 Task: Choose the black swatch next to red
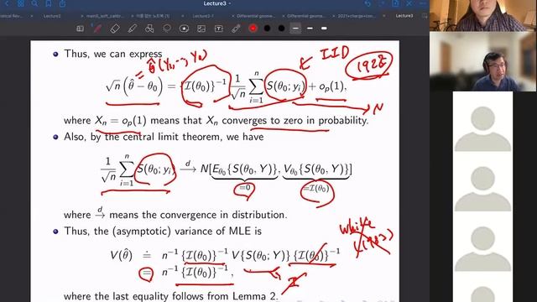[267, 29]
